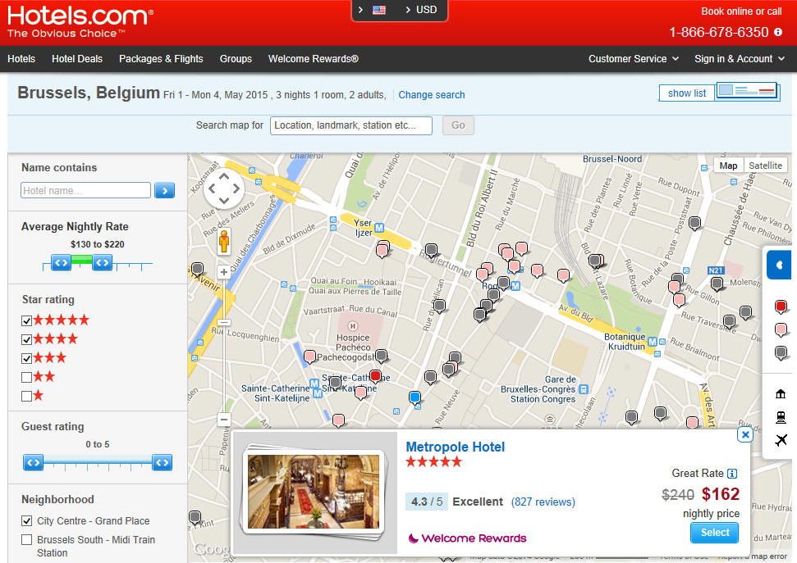Screen dimensions: 797x563
Task: Click the Go button
Action: click(x=458, y=125)
